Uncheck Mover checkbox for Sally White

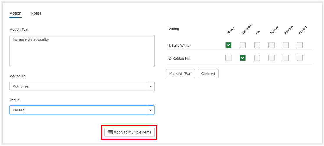228,45
